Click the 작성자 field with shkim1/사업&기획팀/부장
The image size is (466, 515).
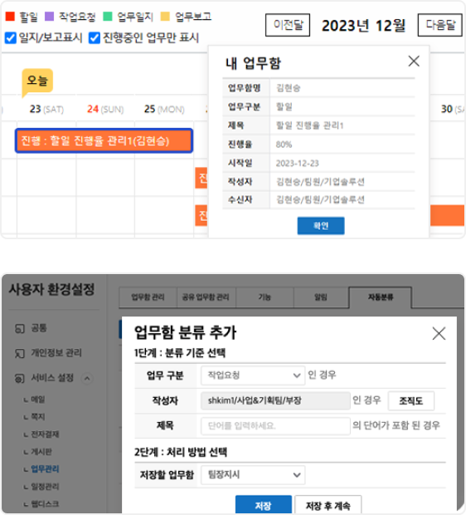pos(275,400)
